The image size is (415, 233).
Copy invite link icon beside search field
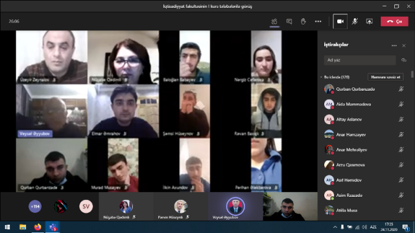click(x=403, y=60)
